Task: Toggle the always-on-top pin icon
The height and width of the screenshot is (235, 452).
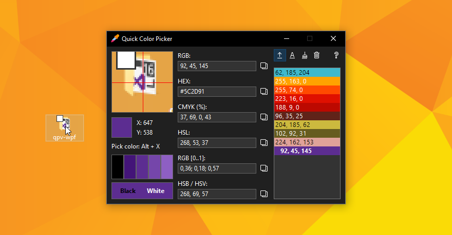Action: click(280, 55)
